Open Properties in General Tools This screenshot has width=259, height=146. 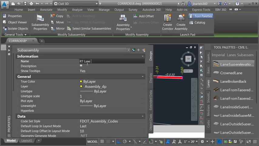tap(12, 16)
